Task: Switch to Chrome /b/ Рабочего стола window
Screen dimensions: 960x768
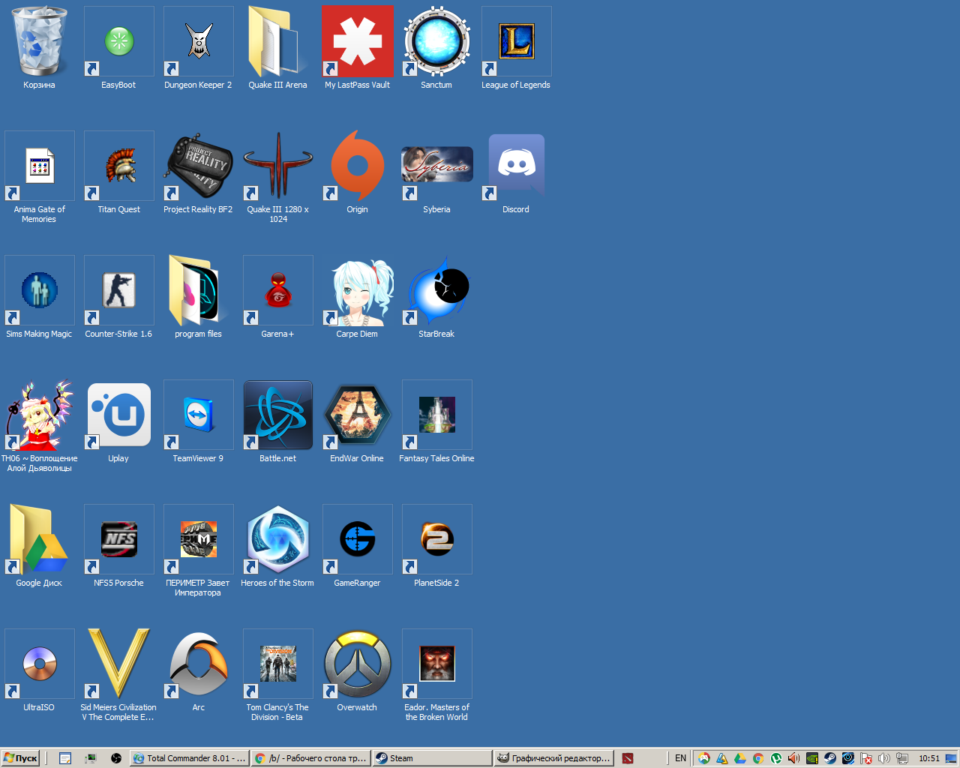Action: pos(311,758)
